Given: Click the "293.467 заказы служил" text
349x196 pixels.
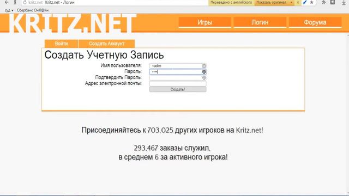Looking at the screenshot, I should pos(172,148).
